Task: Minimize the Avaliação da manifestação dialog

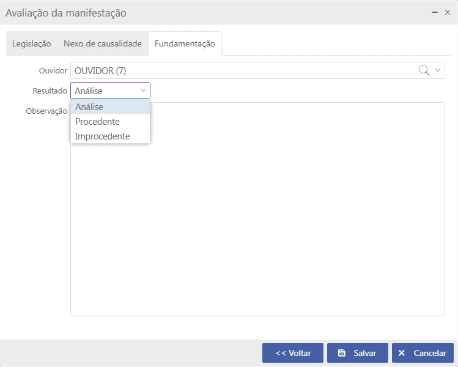Action: [x=434, y=12]
